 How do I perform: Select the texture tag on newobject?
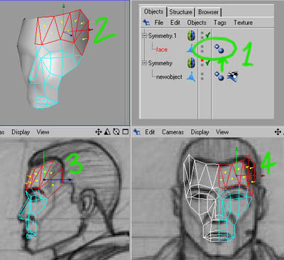tap(233, 77)
